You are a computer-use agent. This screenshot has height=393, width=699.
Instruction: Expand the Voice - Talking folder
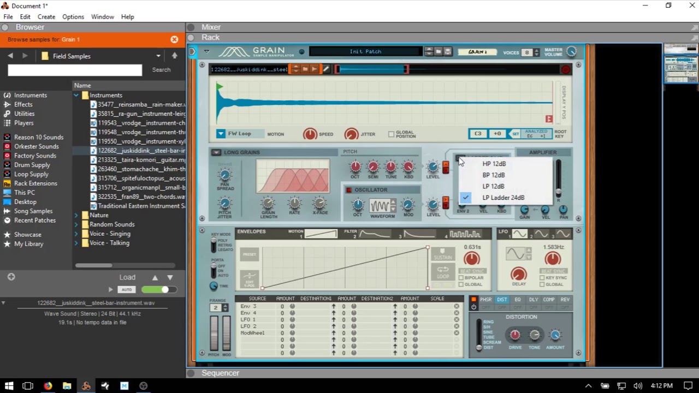point(76,243)
